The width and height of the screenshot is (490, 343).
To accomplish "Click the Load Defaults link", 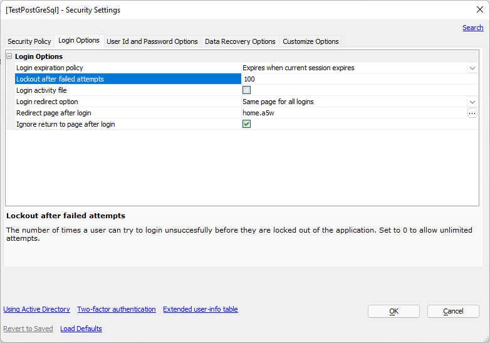I will pos(81,329).
